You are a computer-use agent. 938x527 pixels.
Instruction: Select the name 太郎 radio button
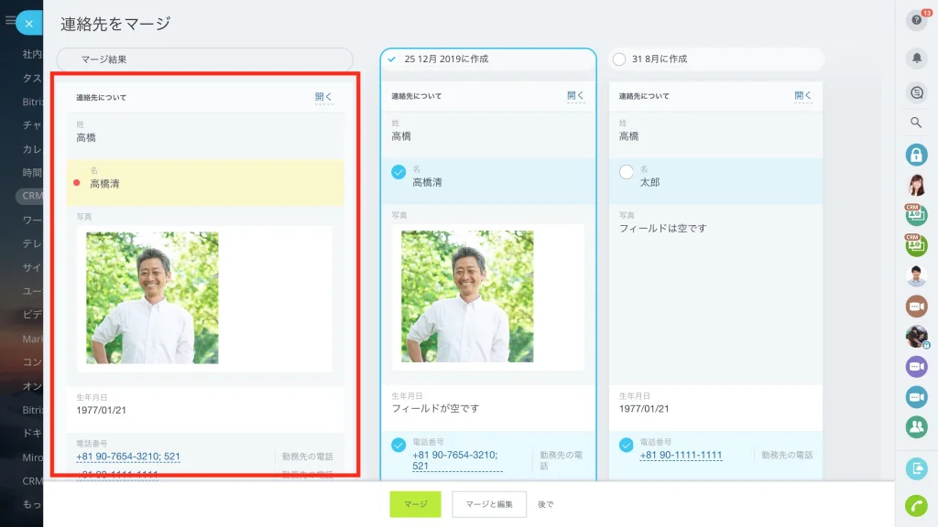[x=626, y=172]
